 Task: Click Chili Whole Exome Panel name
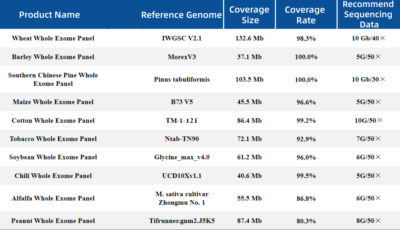click(53, 176)
